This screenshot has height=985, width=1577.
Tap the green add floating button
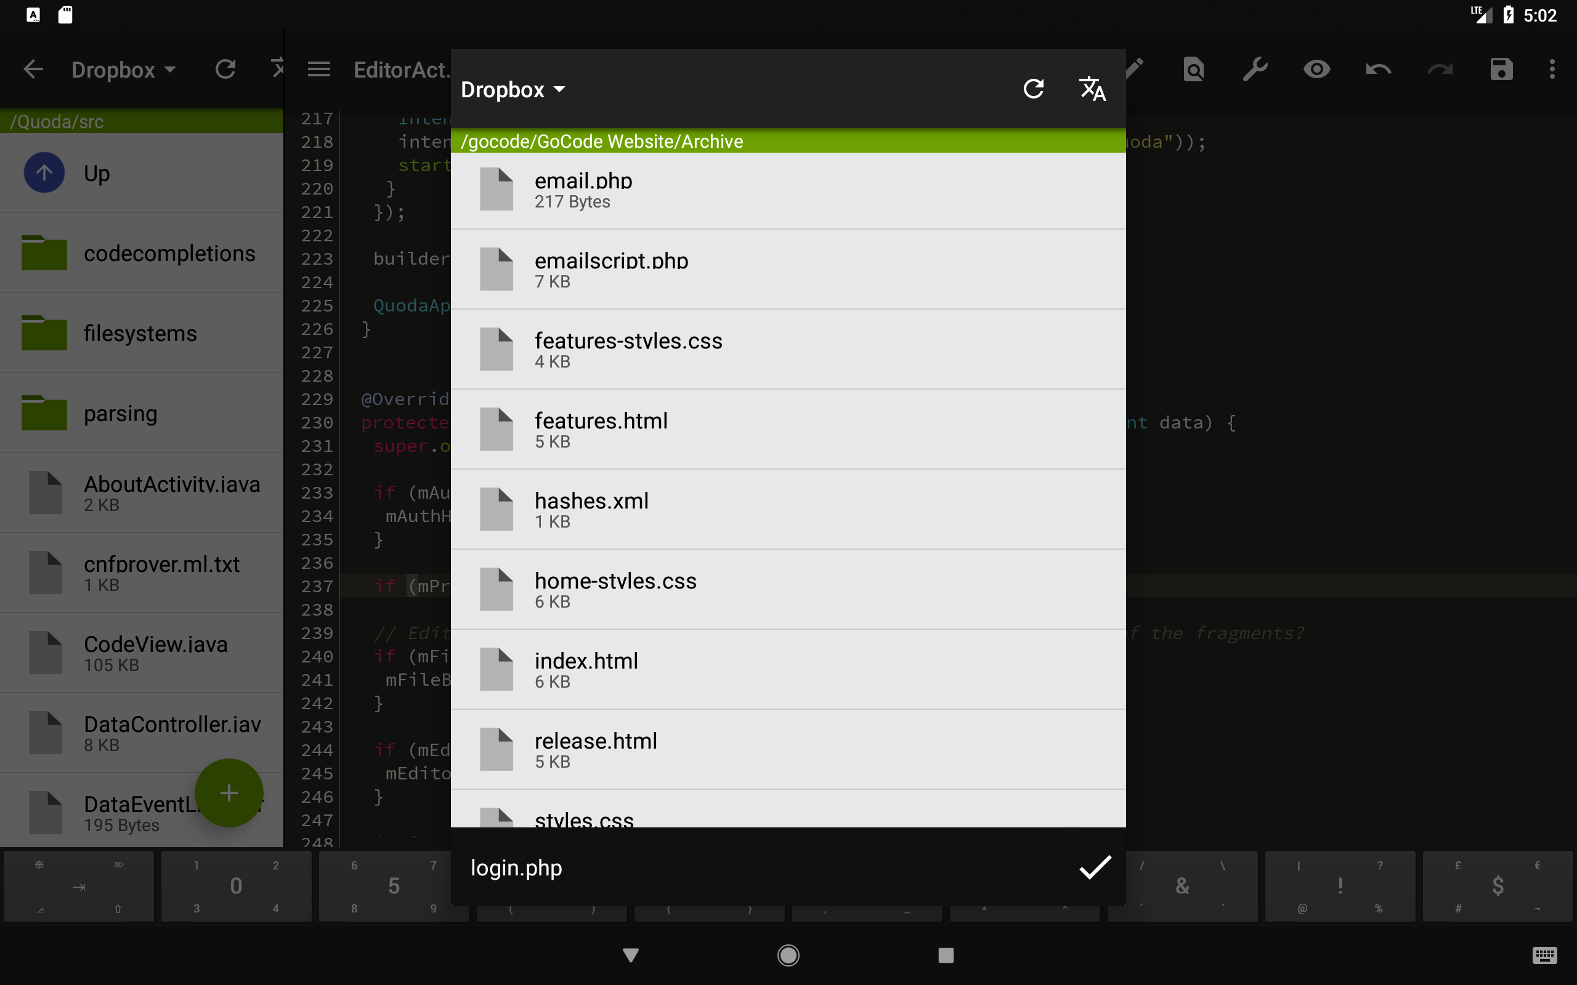pyautogui.click(x=229, y=793)
